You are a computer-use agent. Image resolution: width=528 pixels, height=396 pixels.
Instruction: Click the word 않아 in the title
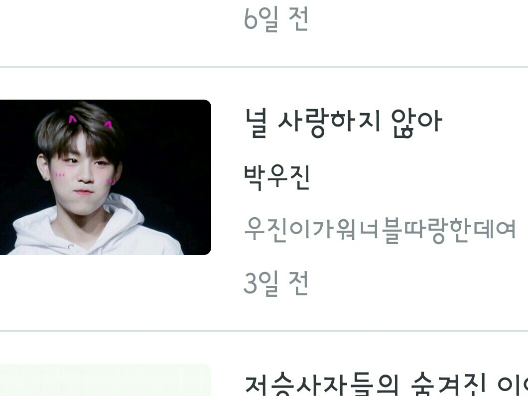click(x=416, y=123)
